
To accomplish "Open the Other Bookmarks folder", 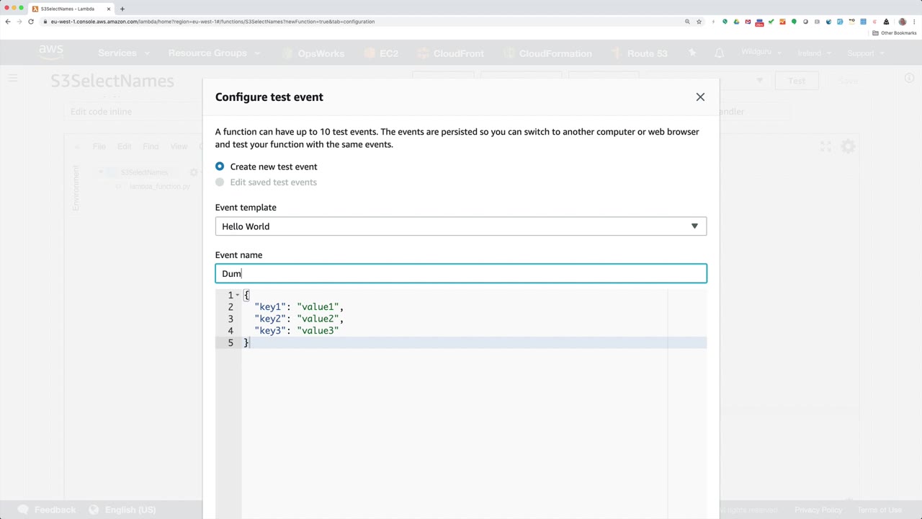I will pyautogui.click(x=895, y=33).
